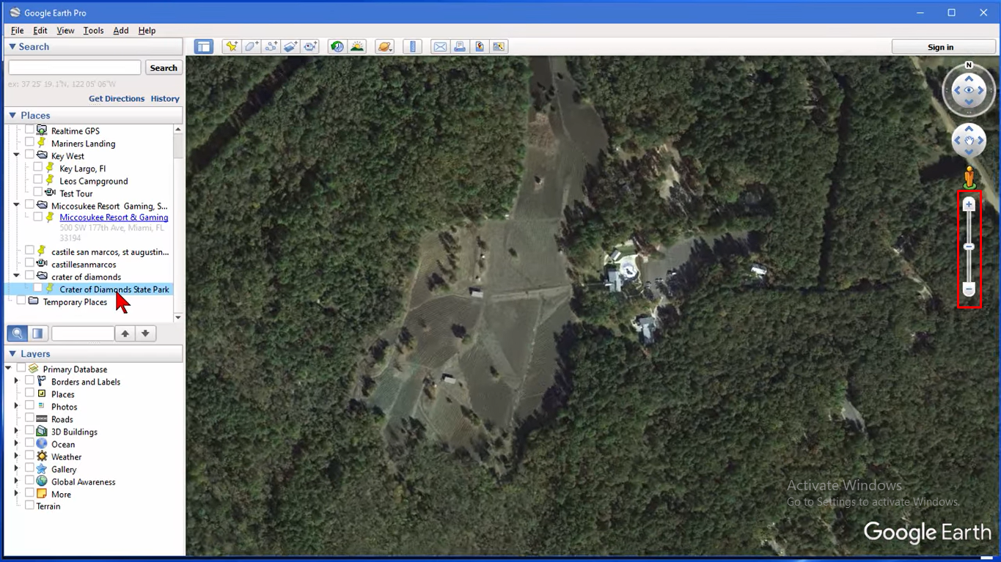Click the hand in the Move joystick
The image size is (1001, 562).
969,141
